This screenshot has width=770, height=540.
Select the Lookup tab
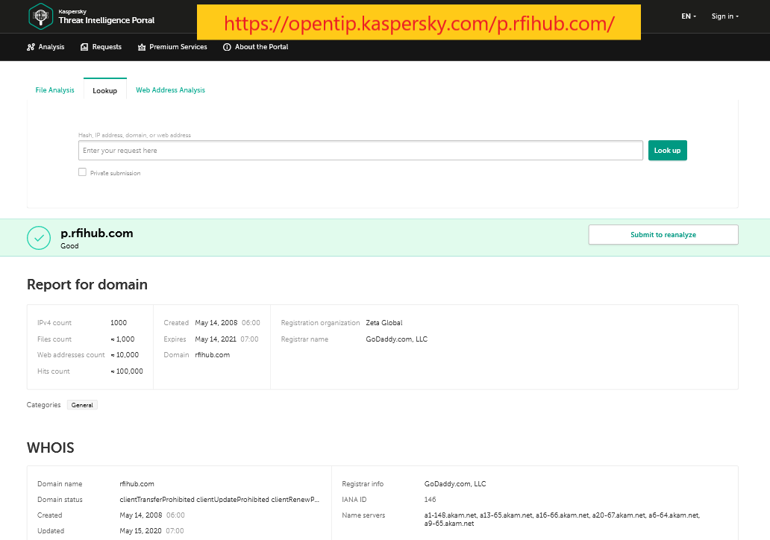105,90
